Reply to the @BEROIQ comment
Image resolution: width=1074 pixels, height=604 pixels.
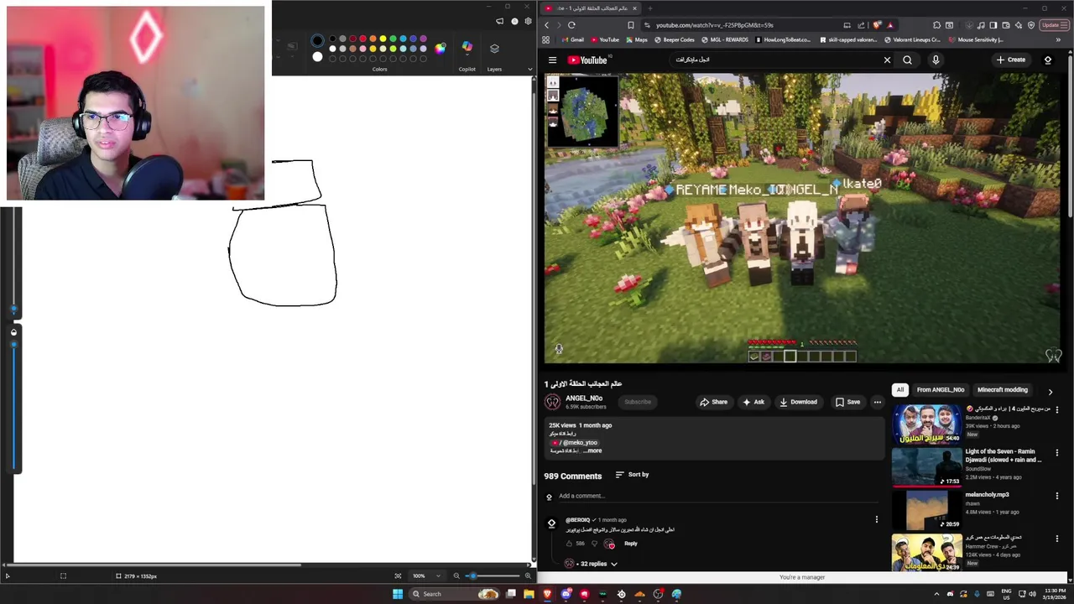pos(631,544)
